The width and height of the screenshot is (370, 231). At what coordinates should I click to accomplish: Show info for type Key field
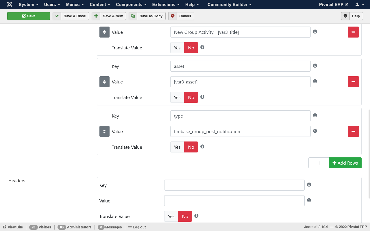[x=315, y=115]
